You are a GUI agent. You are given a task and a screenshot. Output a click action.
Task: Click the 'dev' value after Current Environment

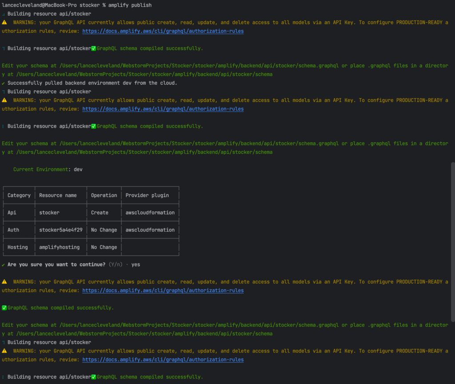pos(77,169)
